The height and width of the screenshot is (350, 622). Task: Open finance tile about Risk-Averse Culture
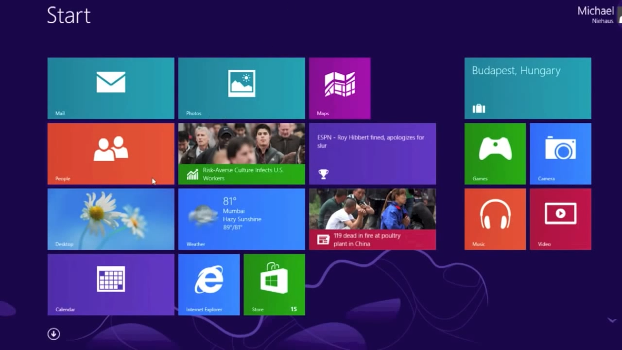click(242, 154)
